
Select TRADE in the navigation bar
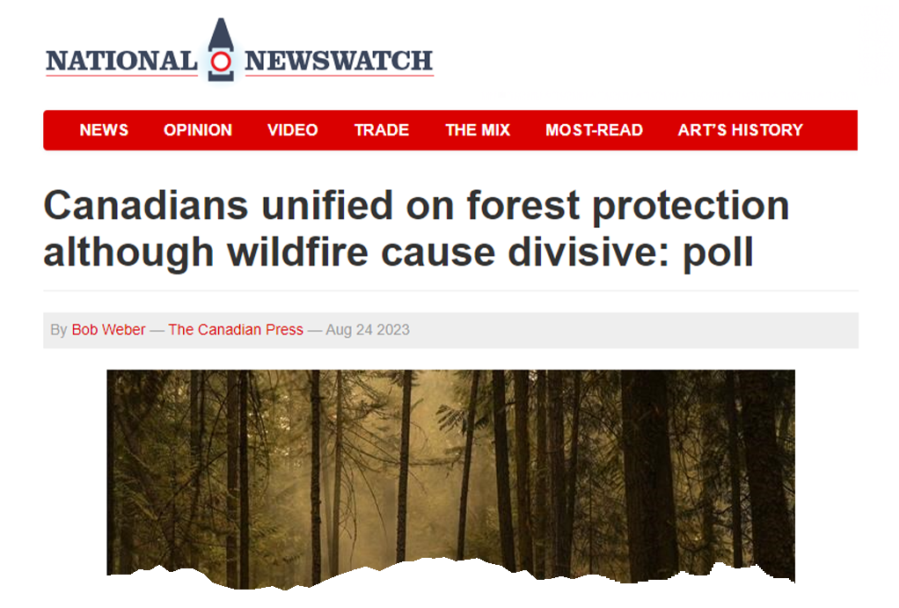click(381, 130)
